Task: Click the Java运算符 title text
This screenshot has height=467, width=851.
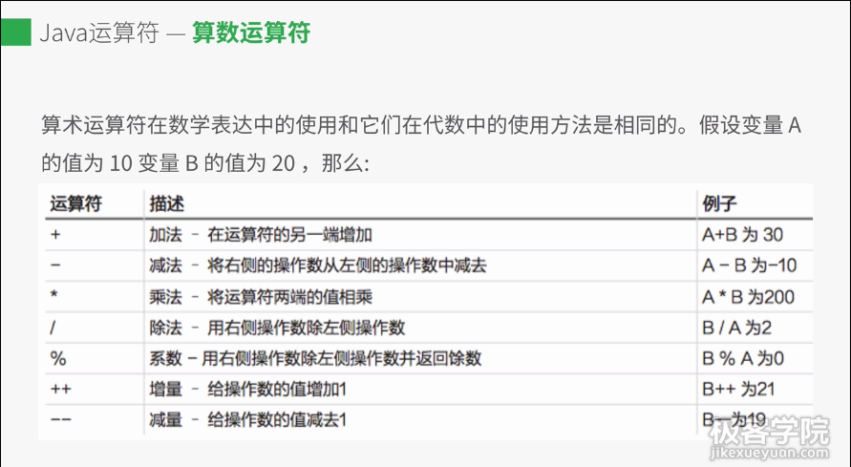Action: tap(98, 32)
